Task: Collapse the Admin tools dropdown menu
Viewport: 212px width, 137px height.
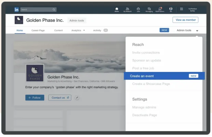Action: click(187, 30)
